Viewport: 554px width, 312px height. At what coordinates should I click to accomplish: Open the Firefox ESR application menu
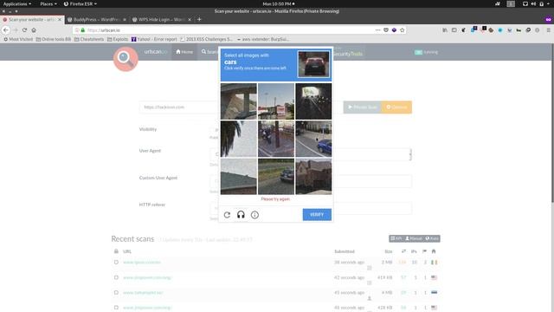coord(81,3)
